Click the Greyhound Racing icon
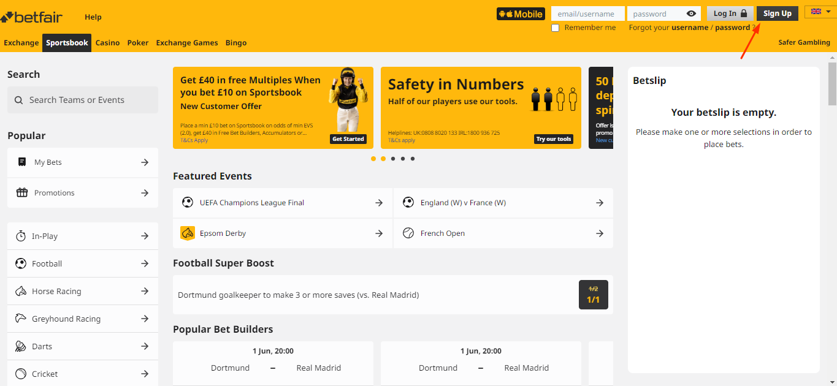The width and height of the screenshot is (837, 386). (21, 319)
